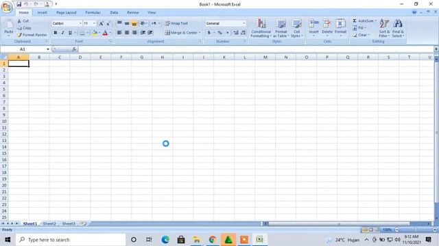Screen dimensions: 439x246
Task: Open Conditional Formatting menu
Action: click(261, 28)
